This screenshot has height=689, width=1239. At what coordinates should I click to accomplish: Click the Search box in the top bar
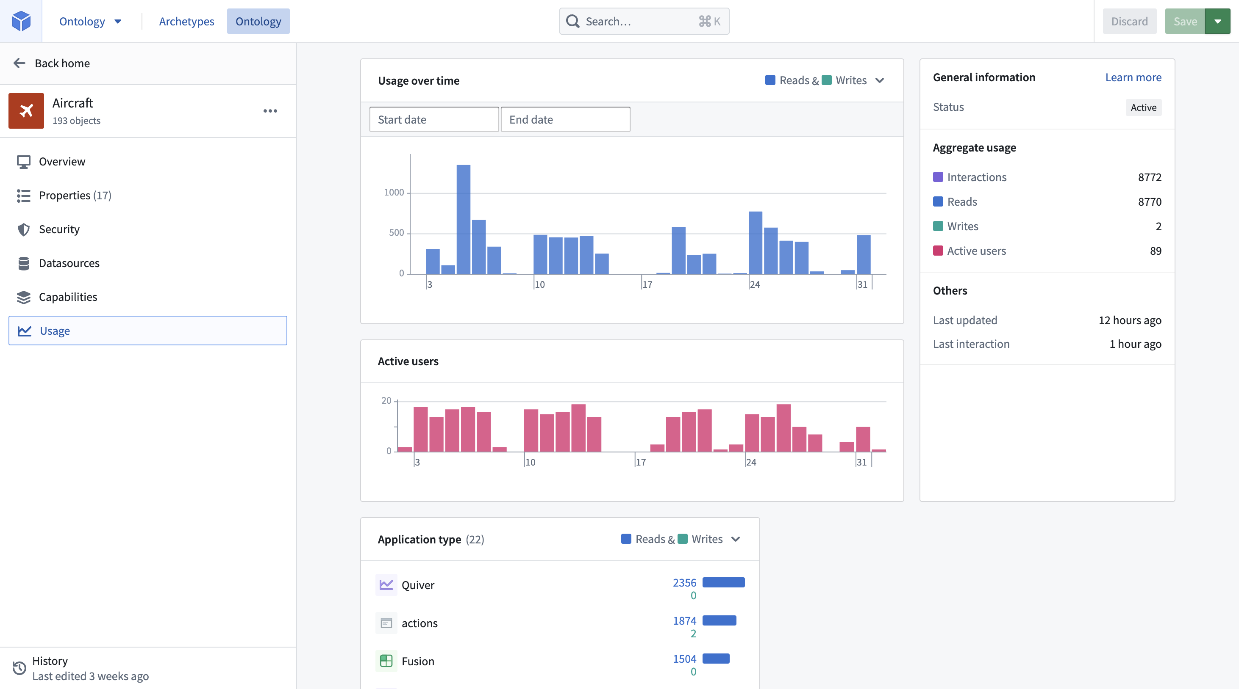pos(644,21)
